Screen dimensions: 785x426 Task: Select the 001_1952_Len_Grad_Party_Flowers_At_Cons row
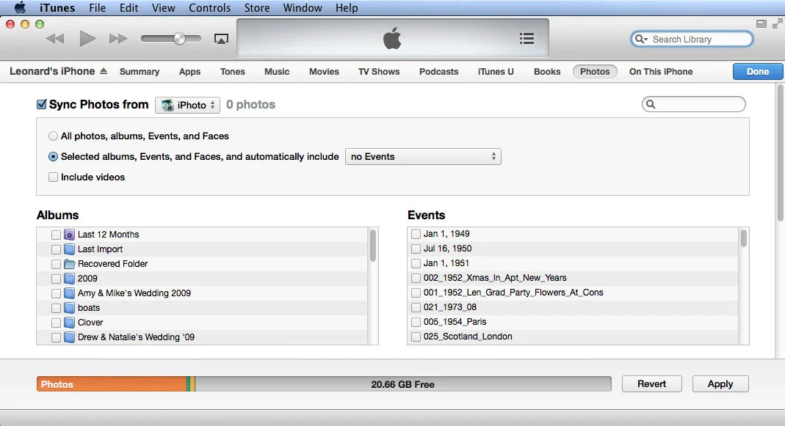[x=573, y=293]
